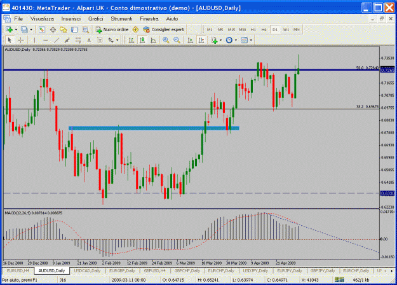Click the Nuovo ordine button
Viewport: 397px width, 285px height.
[112, 30]
